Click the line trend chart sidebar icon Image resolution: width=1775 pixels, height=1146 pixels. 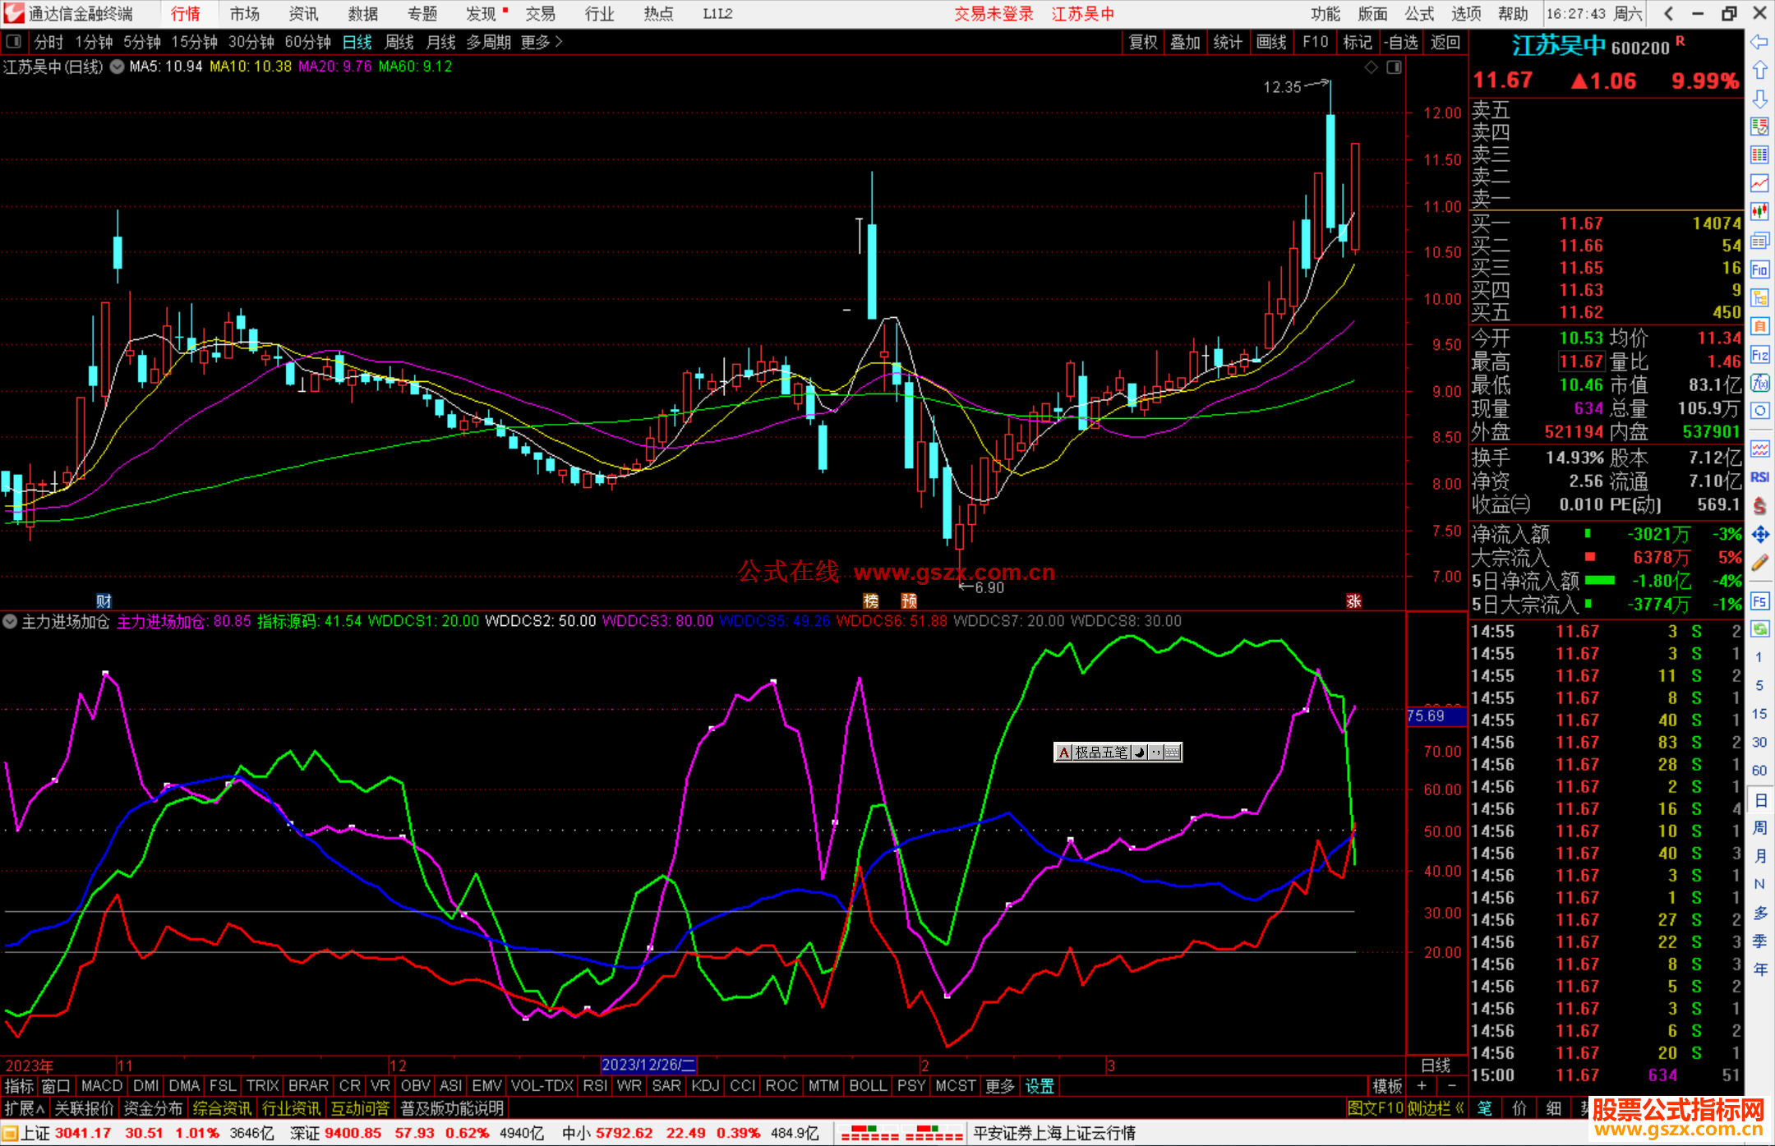pos(1759,182)
